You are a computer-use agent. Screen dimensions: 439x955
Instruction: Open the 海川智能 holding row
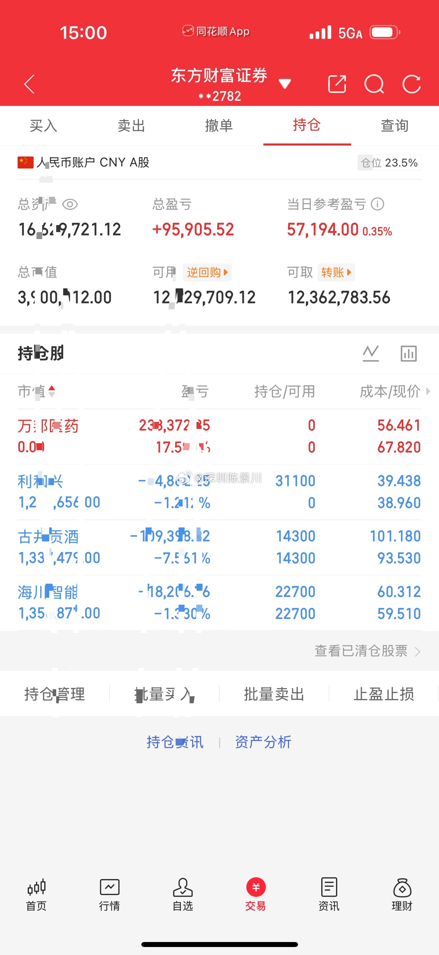(x=219, y=603)
